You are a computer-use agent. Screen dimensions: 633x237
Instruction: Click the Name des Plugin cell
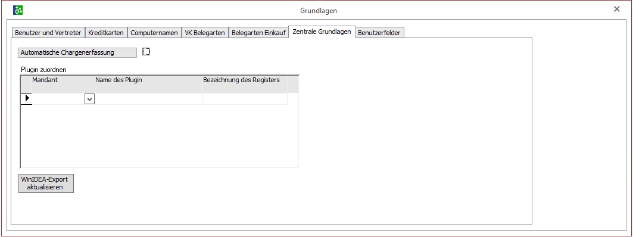click(148, 99)
